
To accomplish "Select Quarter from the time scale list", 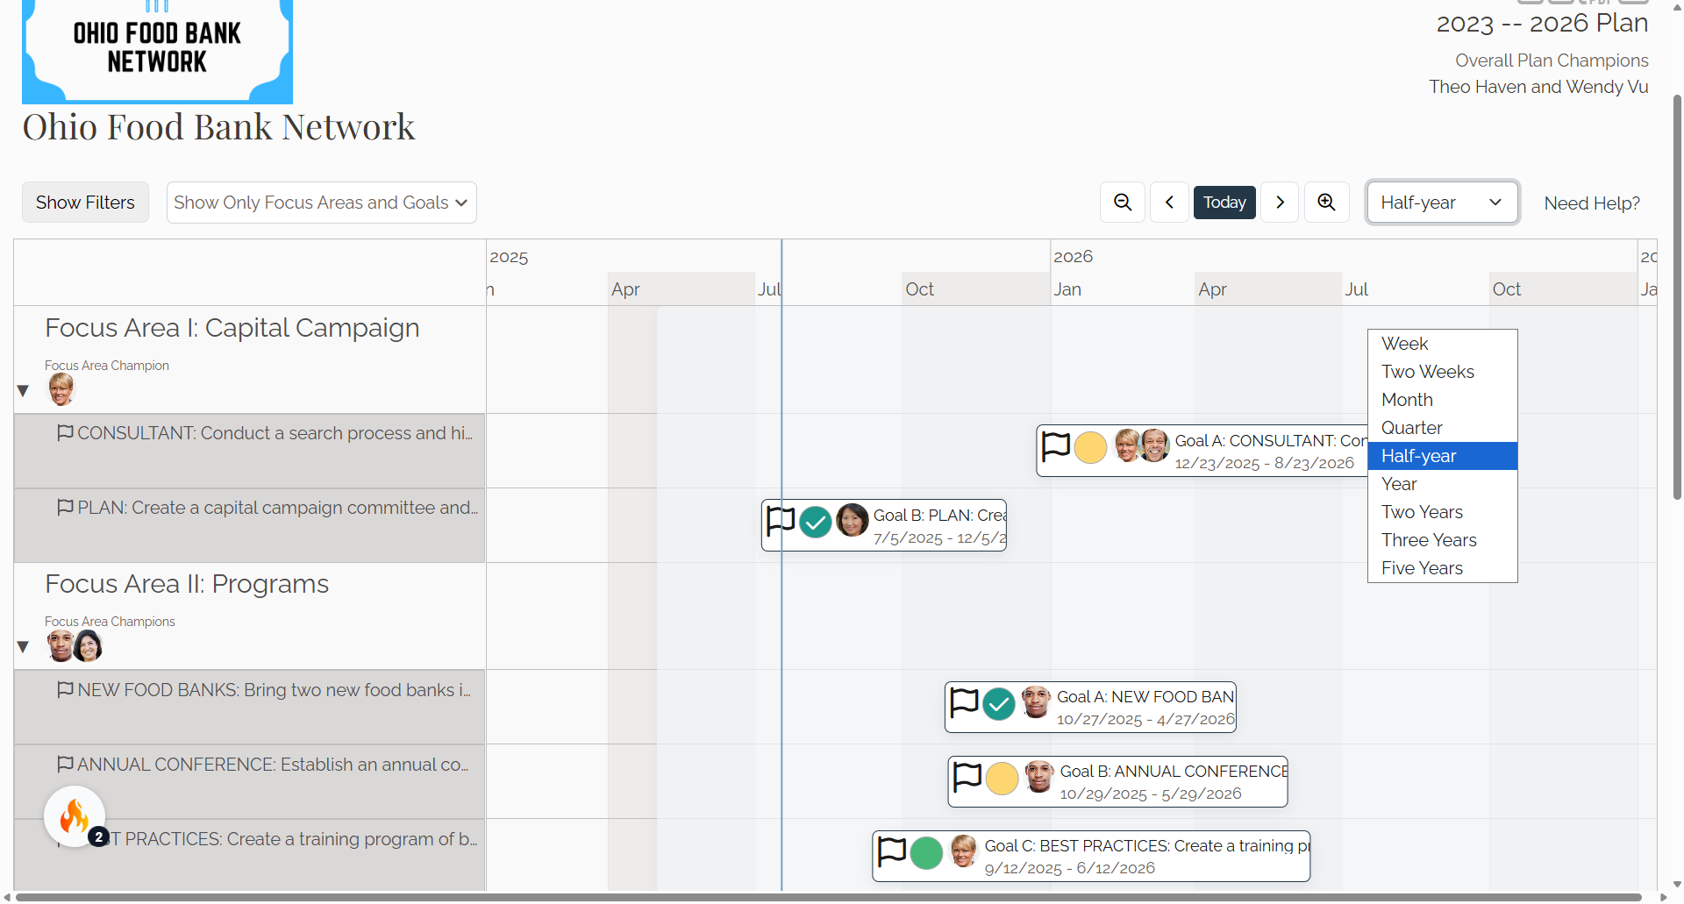I will 1443,428.
